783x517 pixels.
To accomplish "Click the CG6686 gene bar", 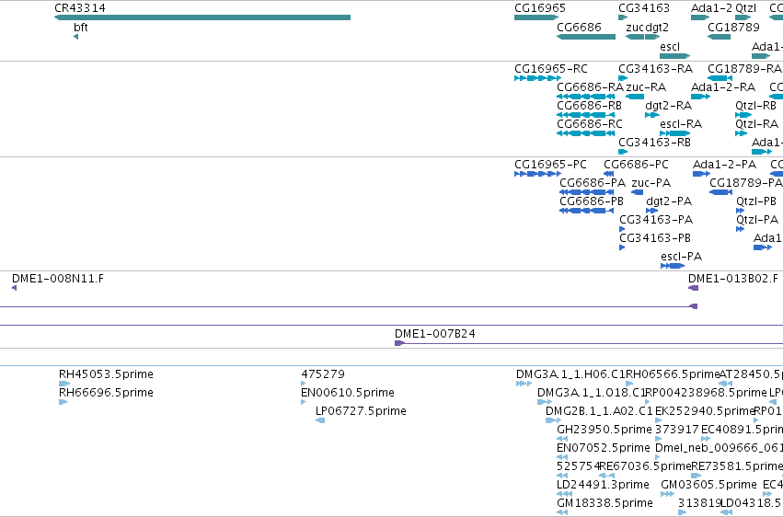I will point(586,37).
